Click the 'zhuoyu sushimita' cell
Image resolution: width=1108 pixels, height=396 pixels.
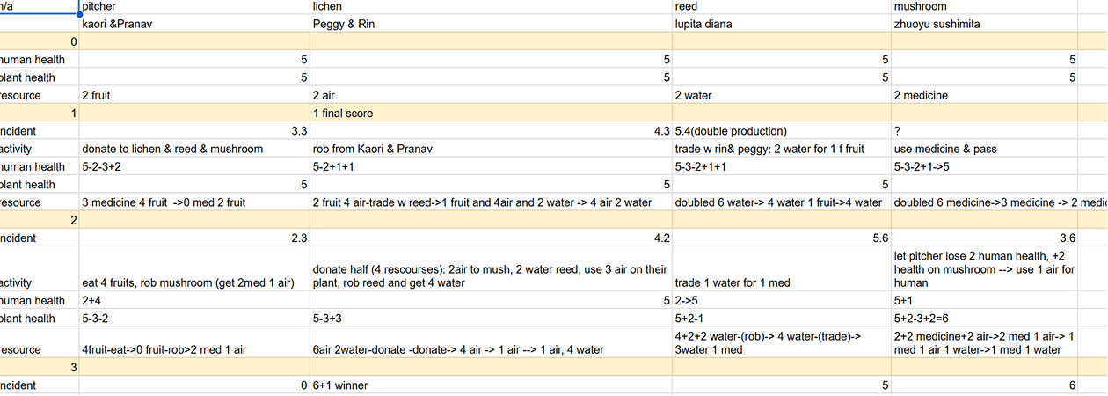tap(983, 24)
